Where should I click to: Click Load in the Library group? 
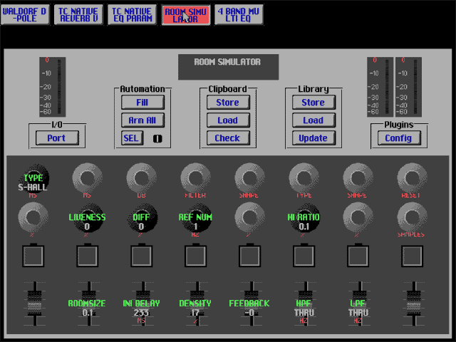tap(313, 120)
